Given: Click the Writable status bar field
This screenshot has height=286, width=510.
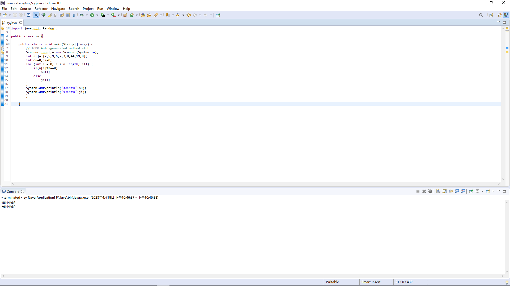Looking at the screenshot, I should 332,282.
